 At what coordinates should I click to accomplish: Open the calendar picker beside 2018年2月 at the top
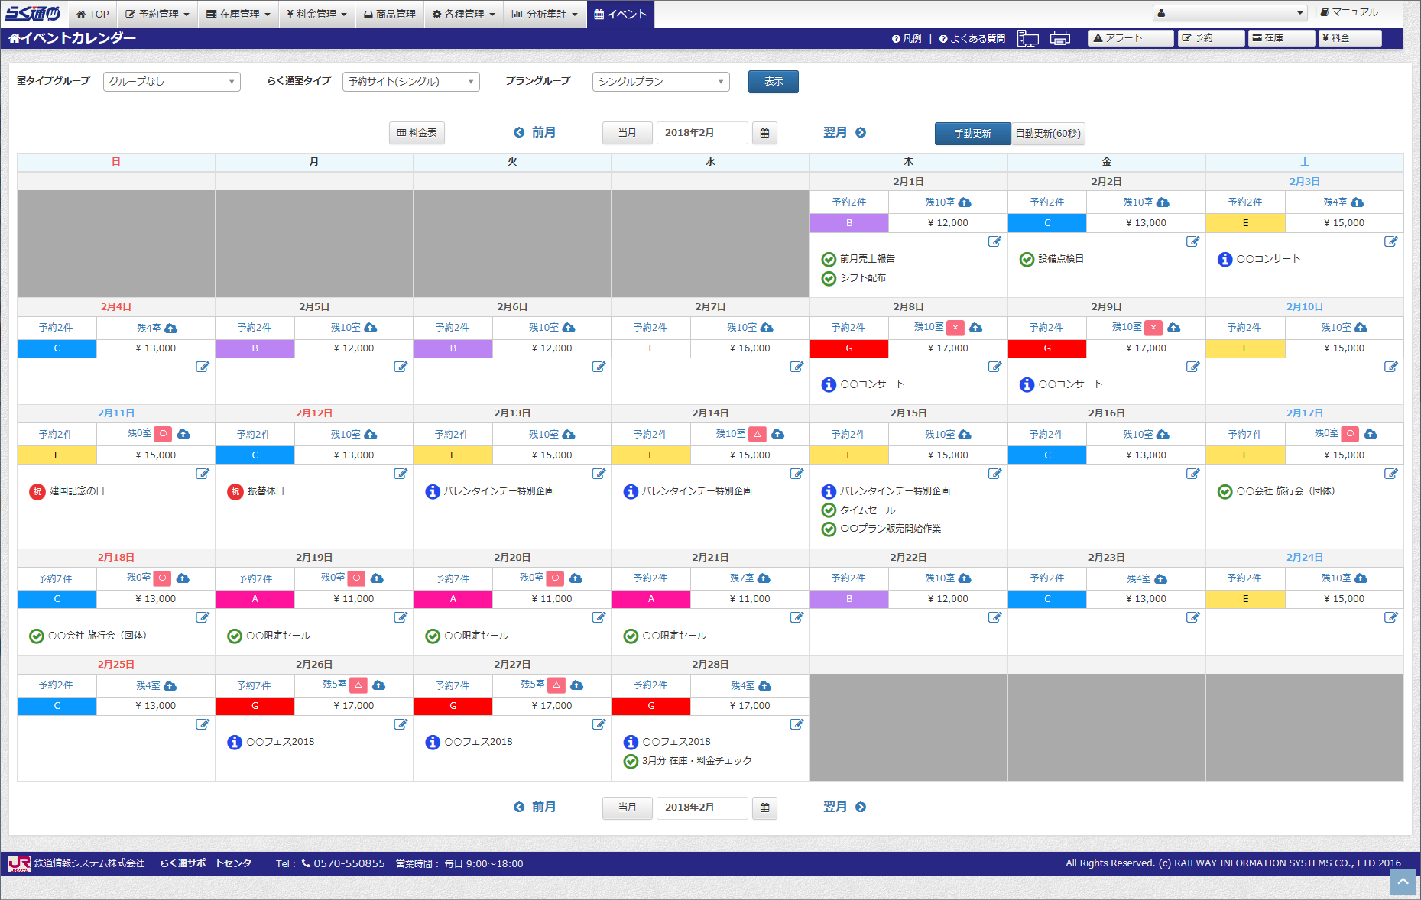pos(764,133)
